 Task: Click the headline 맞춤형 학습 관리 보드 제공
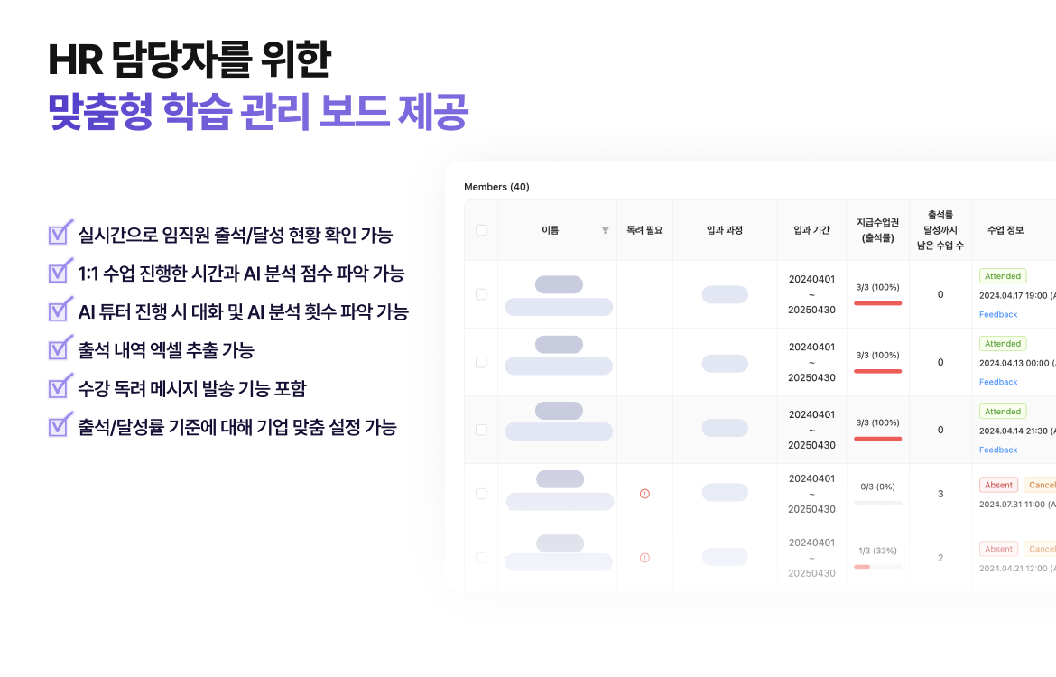click(x=258, y=112)
